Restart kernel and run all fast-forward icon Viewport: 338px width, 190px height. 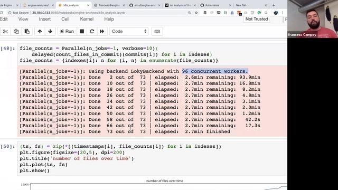pos(102,32)
